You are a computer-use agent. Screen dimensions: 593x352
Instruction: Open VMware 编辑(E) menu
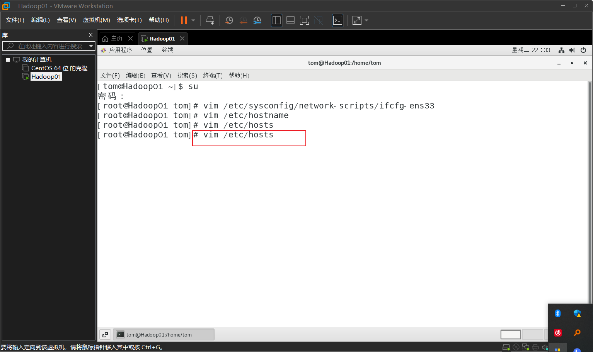41,20
